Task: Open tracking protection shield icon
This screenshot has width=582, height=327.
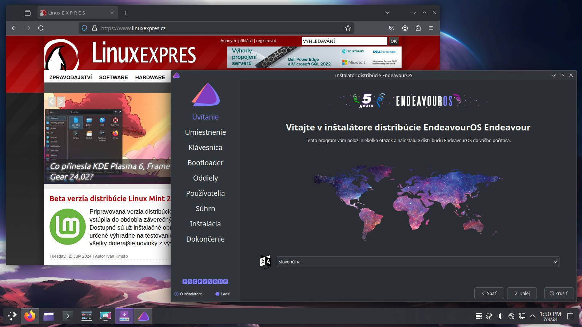Action: (84, 28)
